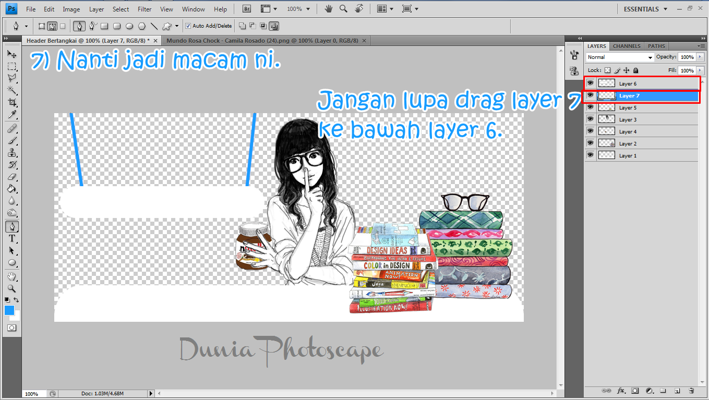Toggle Quick Mask mode
The width and height of the screenshot is (709, 400).
12,328
